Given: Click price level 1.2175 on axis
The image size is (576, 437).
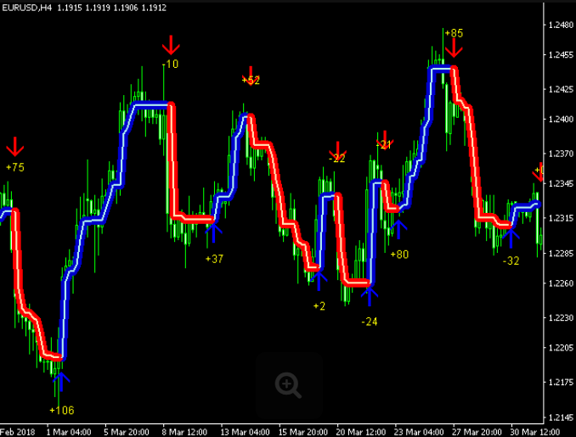Looking at the screenshot, I should pos(561,383).
